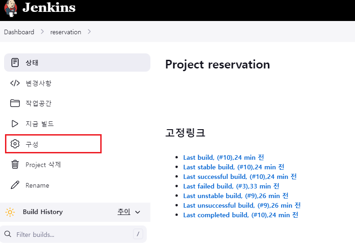Open the Last unsuccessful build (#9) permalink
The image size is (355, 246).
(242, 205)
